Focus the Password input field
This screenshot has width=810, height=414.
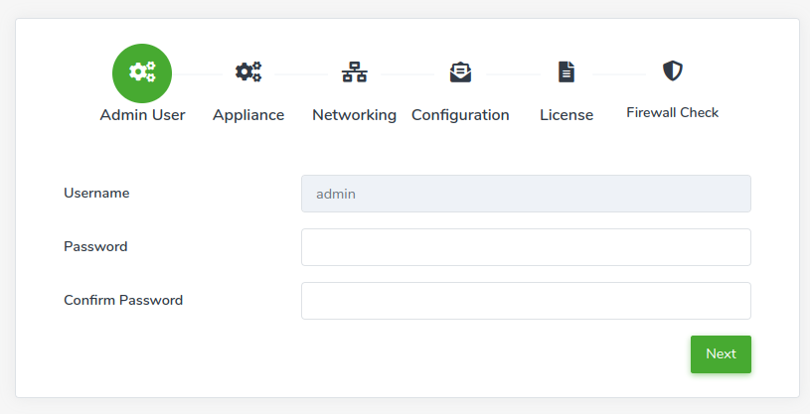[x=526, y=247]
